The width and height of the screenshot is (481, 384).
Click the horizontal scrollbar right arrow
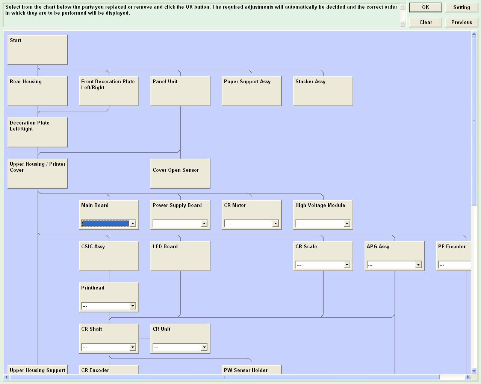468,377
